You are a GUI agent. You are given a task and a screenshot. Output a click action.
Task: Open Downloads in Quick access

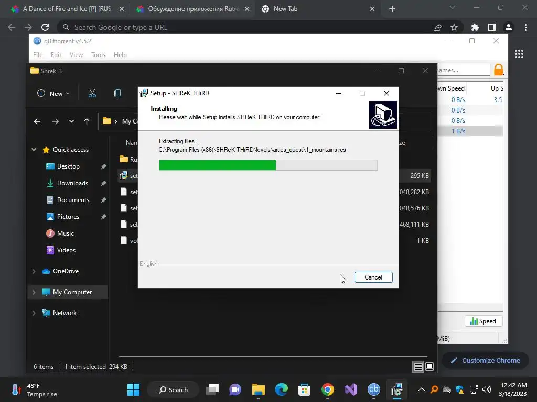click(72, 183)
